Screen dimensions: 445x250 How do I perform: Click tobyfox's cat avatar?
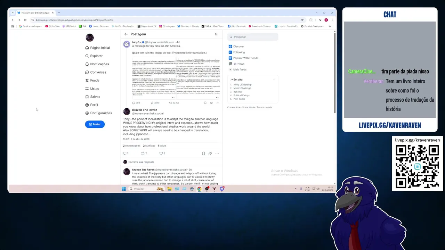pyautogui.click(x=127, y=44)
